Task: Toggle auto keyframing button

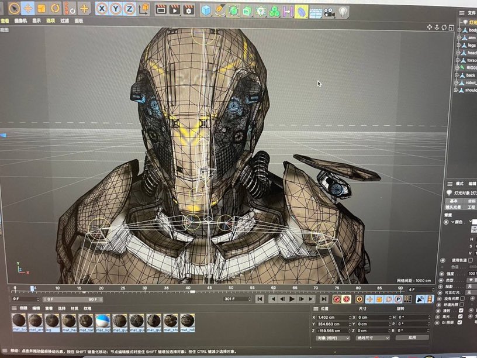Action: [347, 300]
